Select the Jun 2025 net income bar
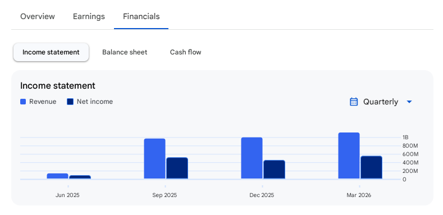The image size is (443, 215). [x=80, y=177]
